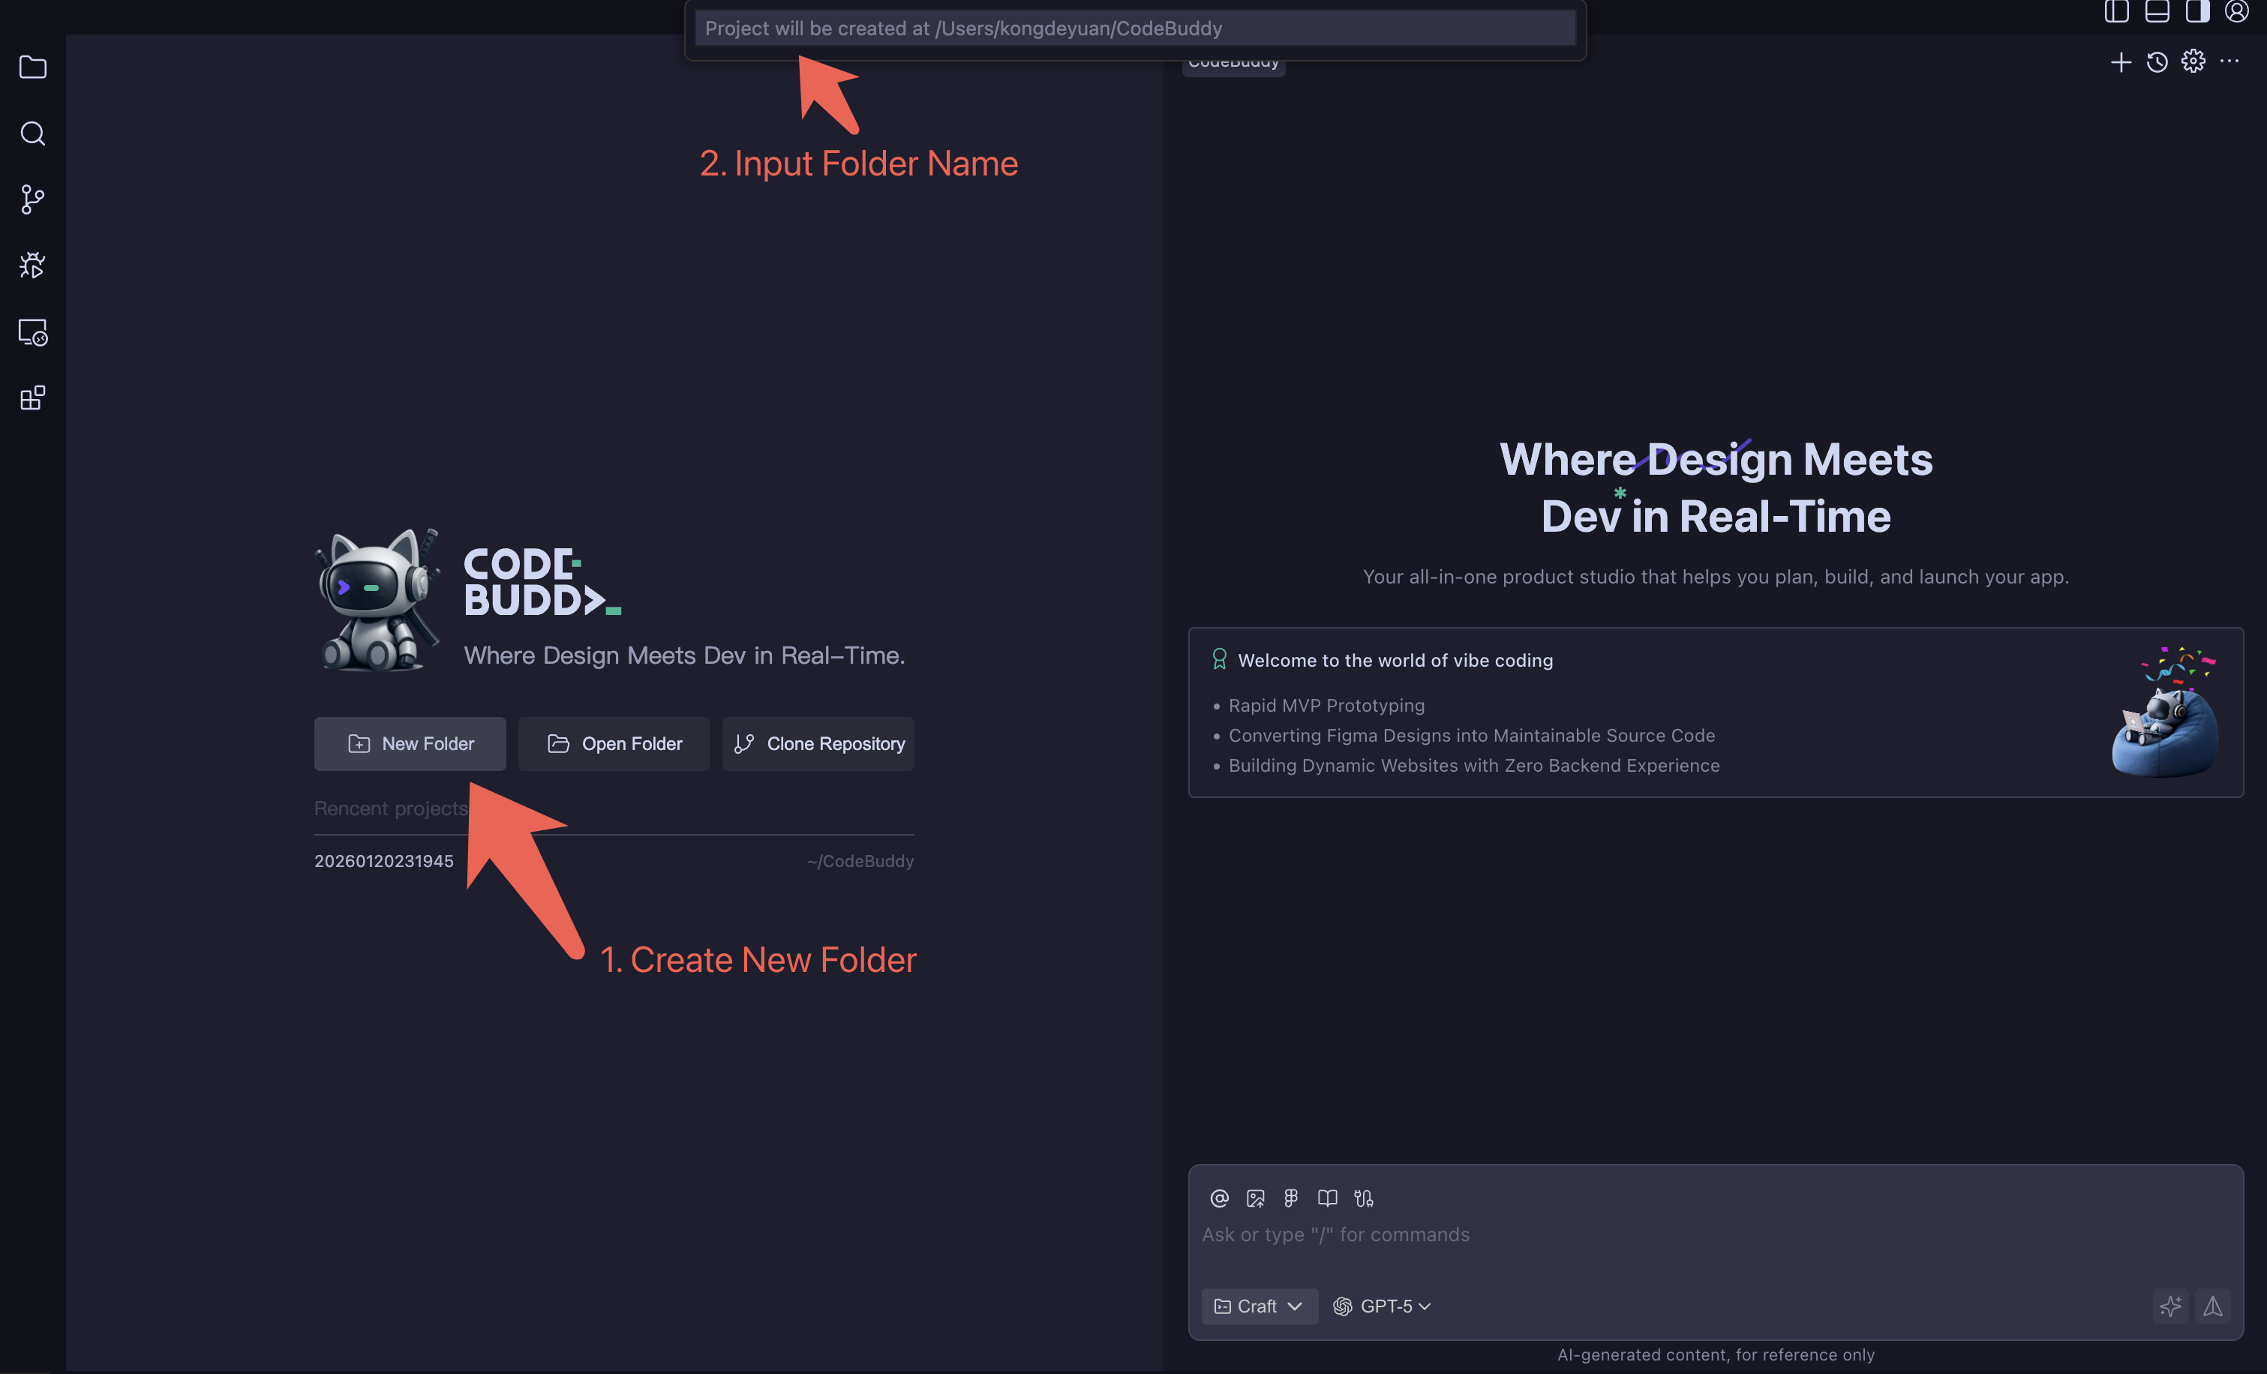The height and width of the screenshot is (1374, 2267).
Task: Open the Extensions panel
Action: pyautogui.click(x=33, y=398)
